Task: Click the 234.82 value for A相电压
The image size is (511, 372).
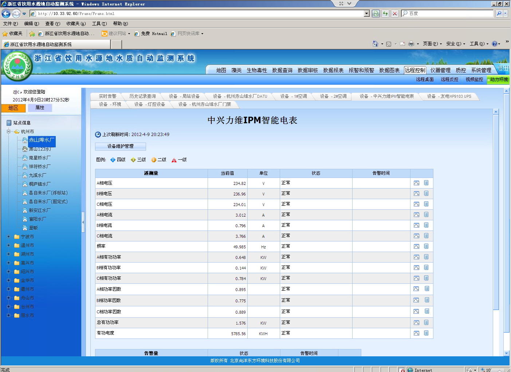Action: [239, 183]
